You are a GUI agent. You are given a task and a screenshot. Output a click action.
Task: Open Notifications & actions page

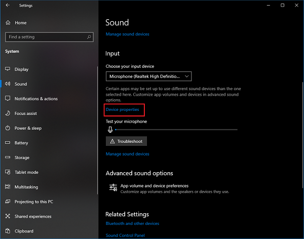coord(36,99)
